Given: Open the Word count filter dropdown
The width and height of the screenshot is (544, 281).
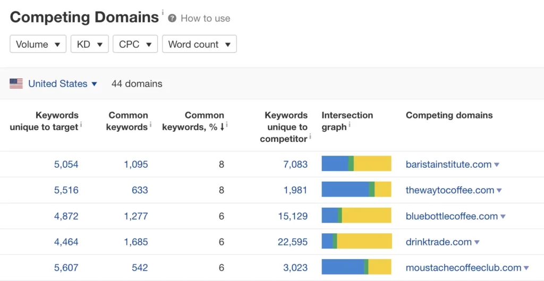Looking at the screenshot, I should (199, 44).
